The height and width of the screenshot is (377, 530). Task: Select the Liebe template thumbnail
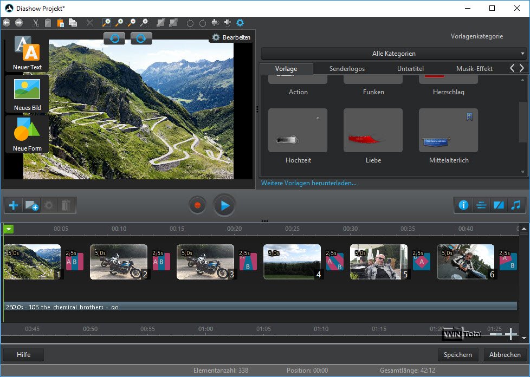[373, 131]
